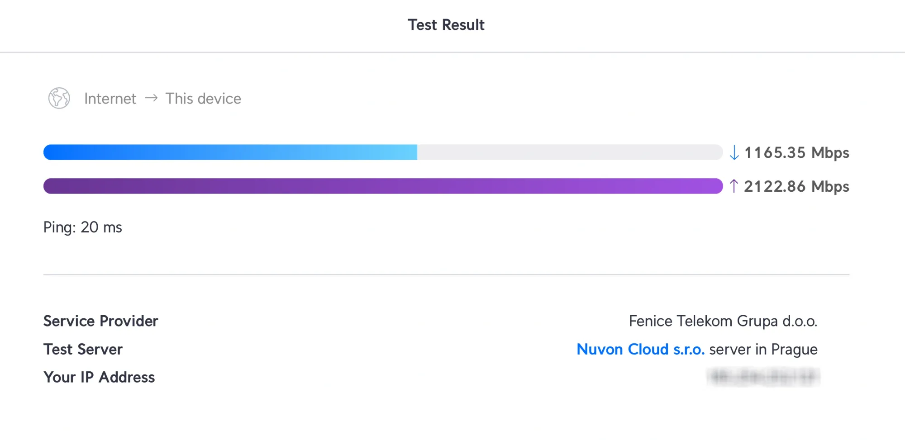This screenshot has height=440, width=905.
Task: Click the Test Server label
Action: [83, 349]
